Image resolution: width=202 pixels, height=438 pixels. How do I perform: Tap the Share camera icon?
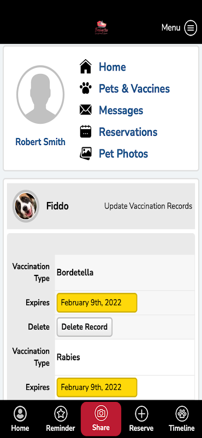point(101,413)
